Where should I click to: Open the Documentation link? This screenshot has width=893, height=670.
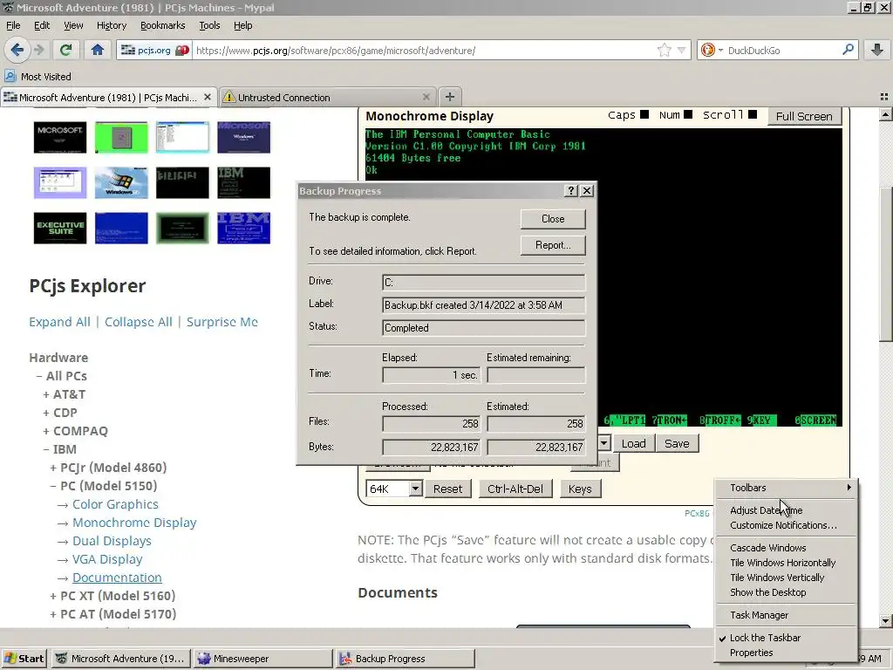pyautogui.click(x=117, y=578)
